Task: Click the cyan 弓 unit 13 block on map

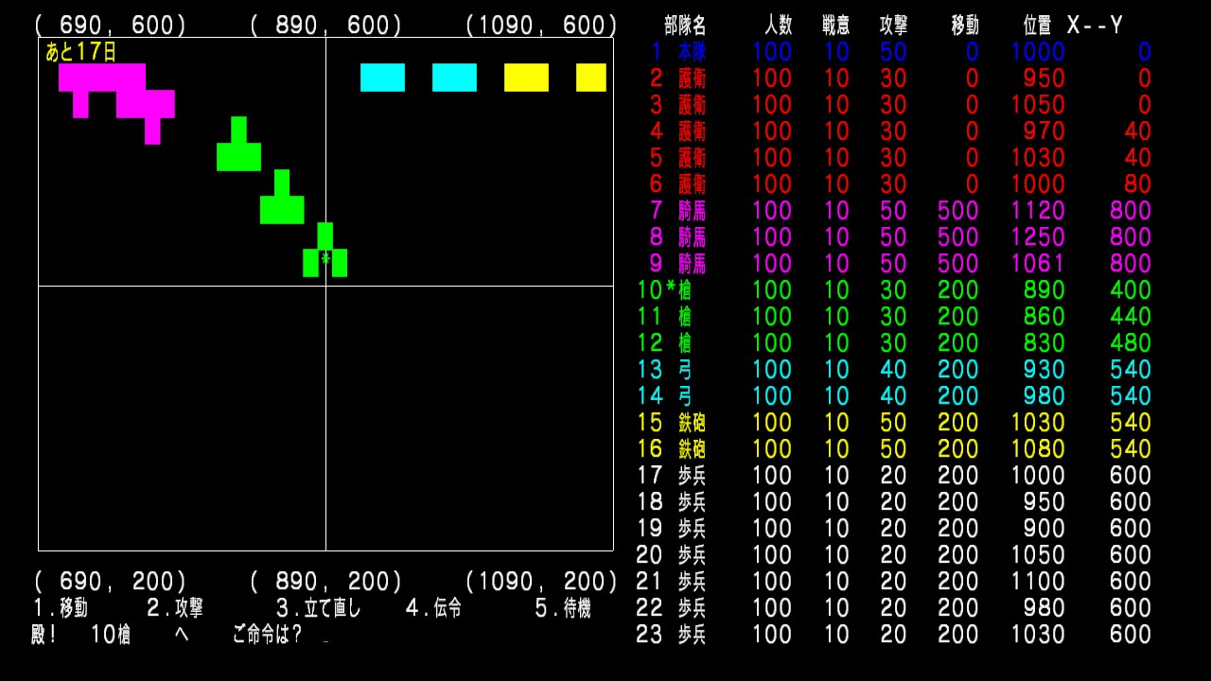Action: (382, 78)
